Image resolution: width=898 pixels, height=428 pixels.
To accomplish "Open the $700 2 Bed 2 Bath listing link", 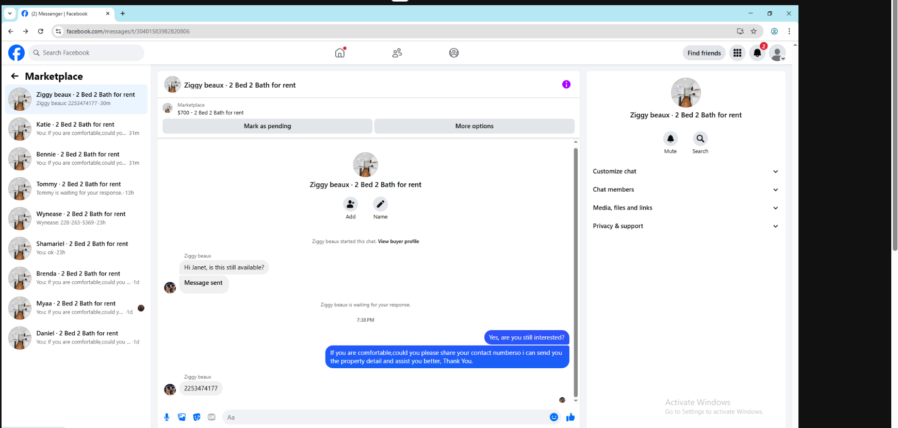I will (210, 113).
